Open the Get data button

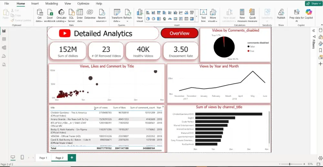tap(39, 15)
